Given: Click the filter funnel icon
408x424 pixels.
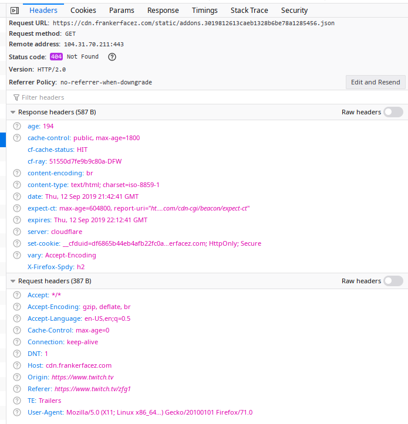Looking at the screenshot, I should (x=16, y=97).
